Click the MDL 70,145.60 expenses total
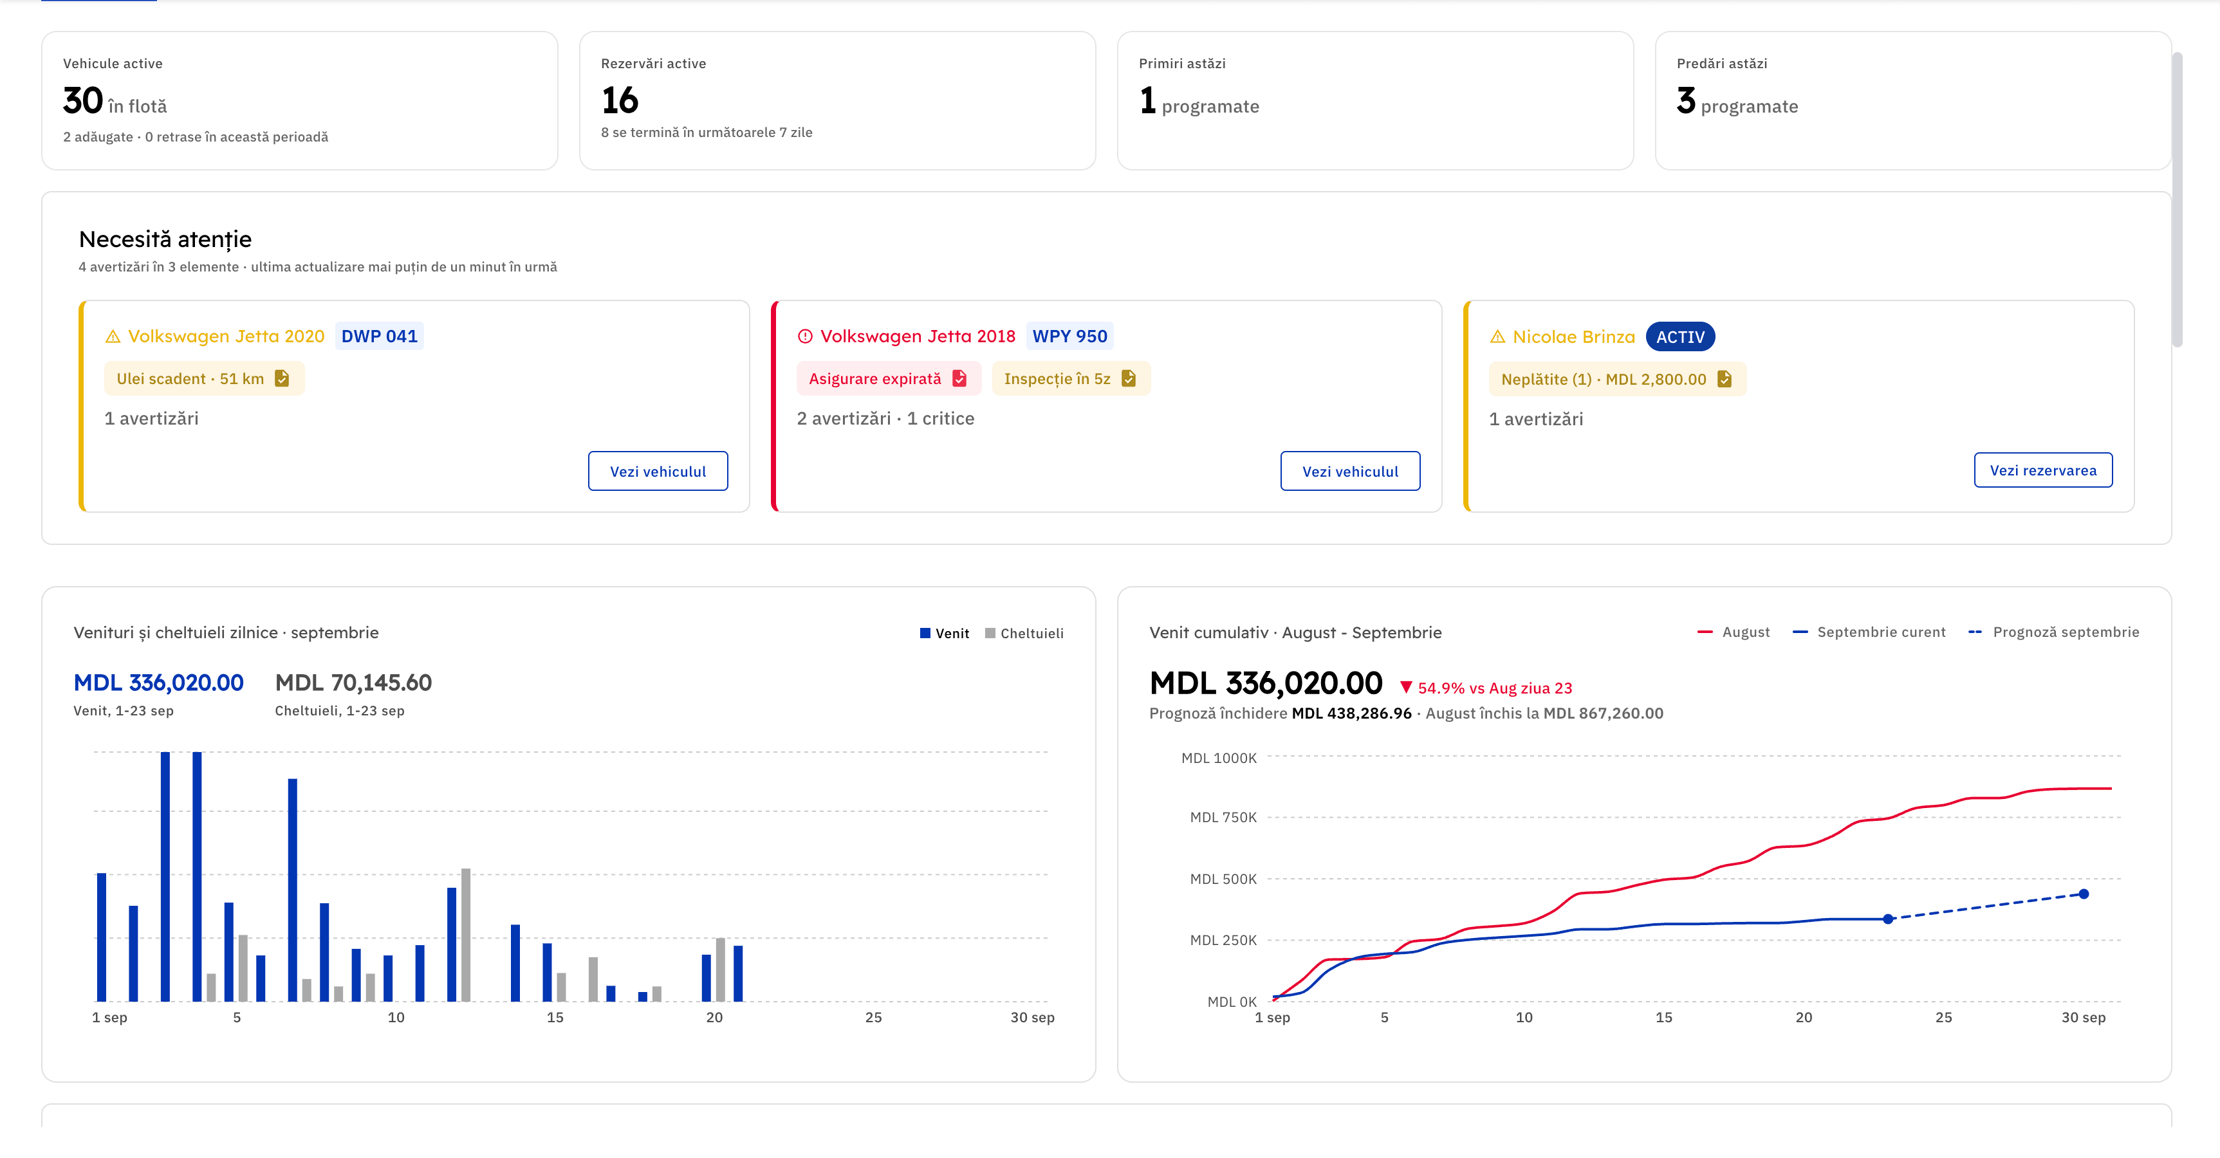2220x1158 pixels. [x=353, y=683]
